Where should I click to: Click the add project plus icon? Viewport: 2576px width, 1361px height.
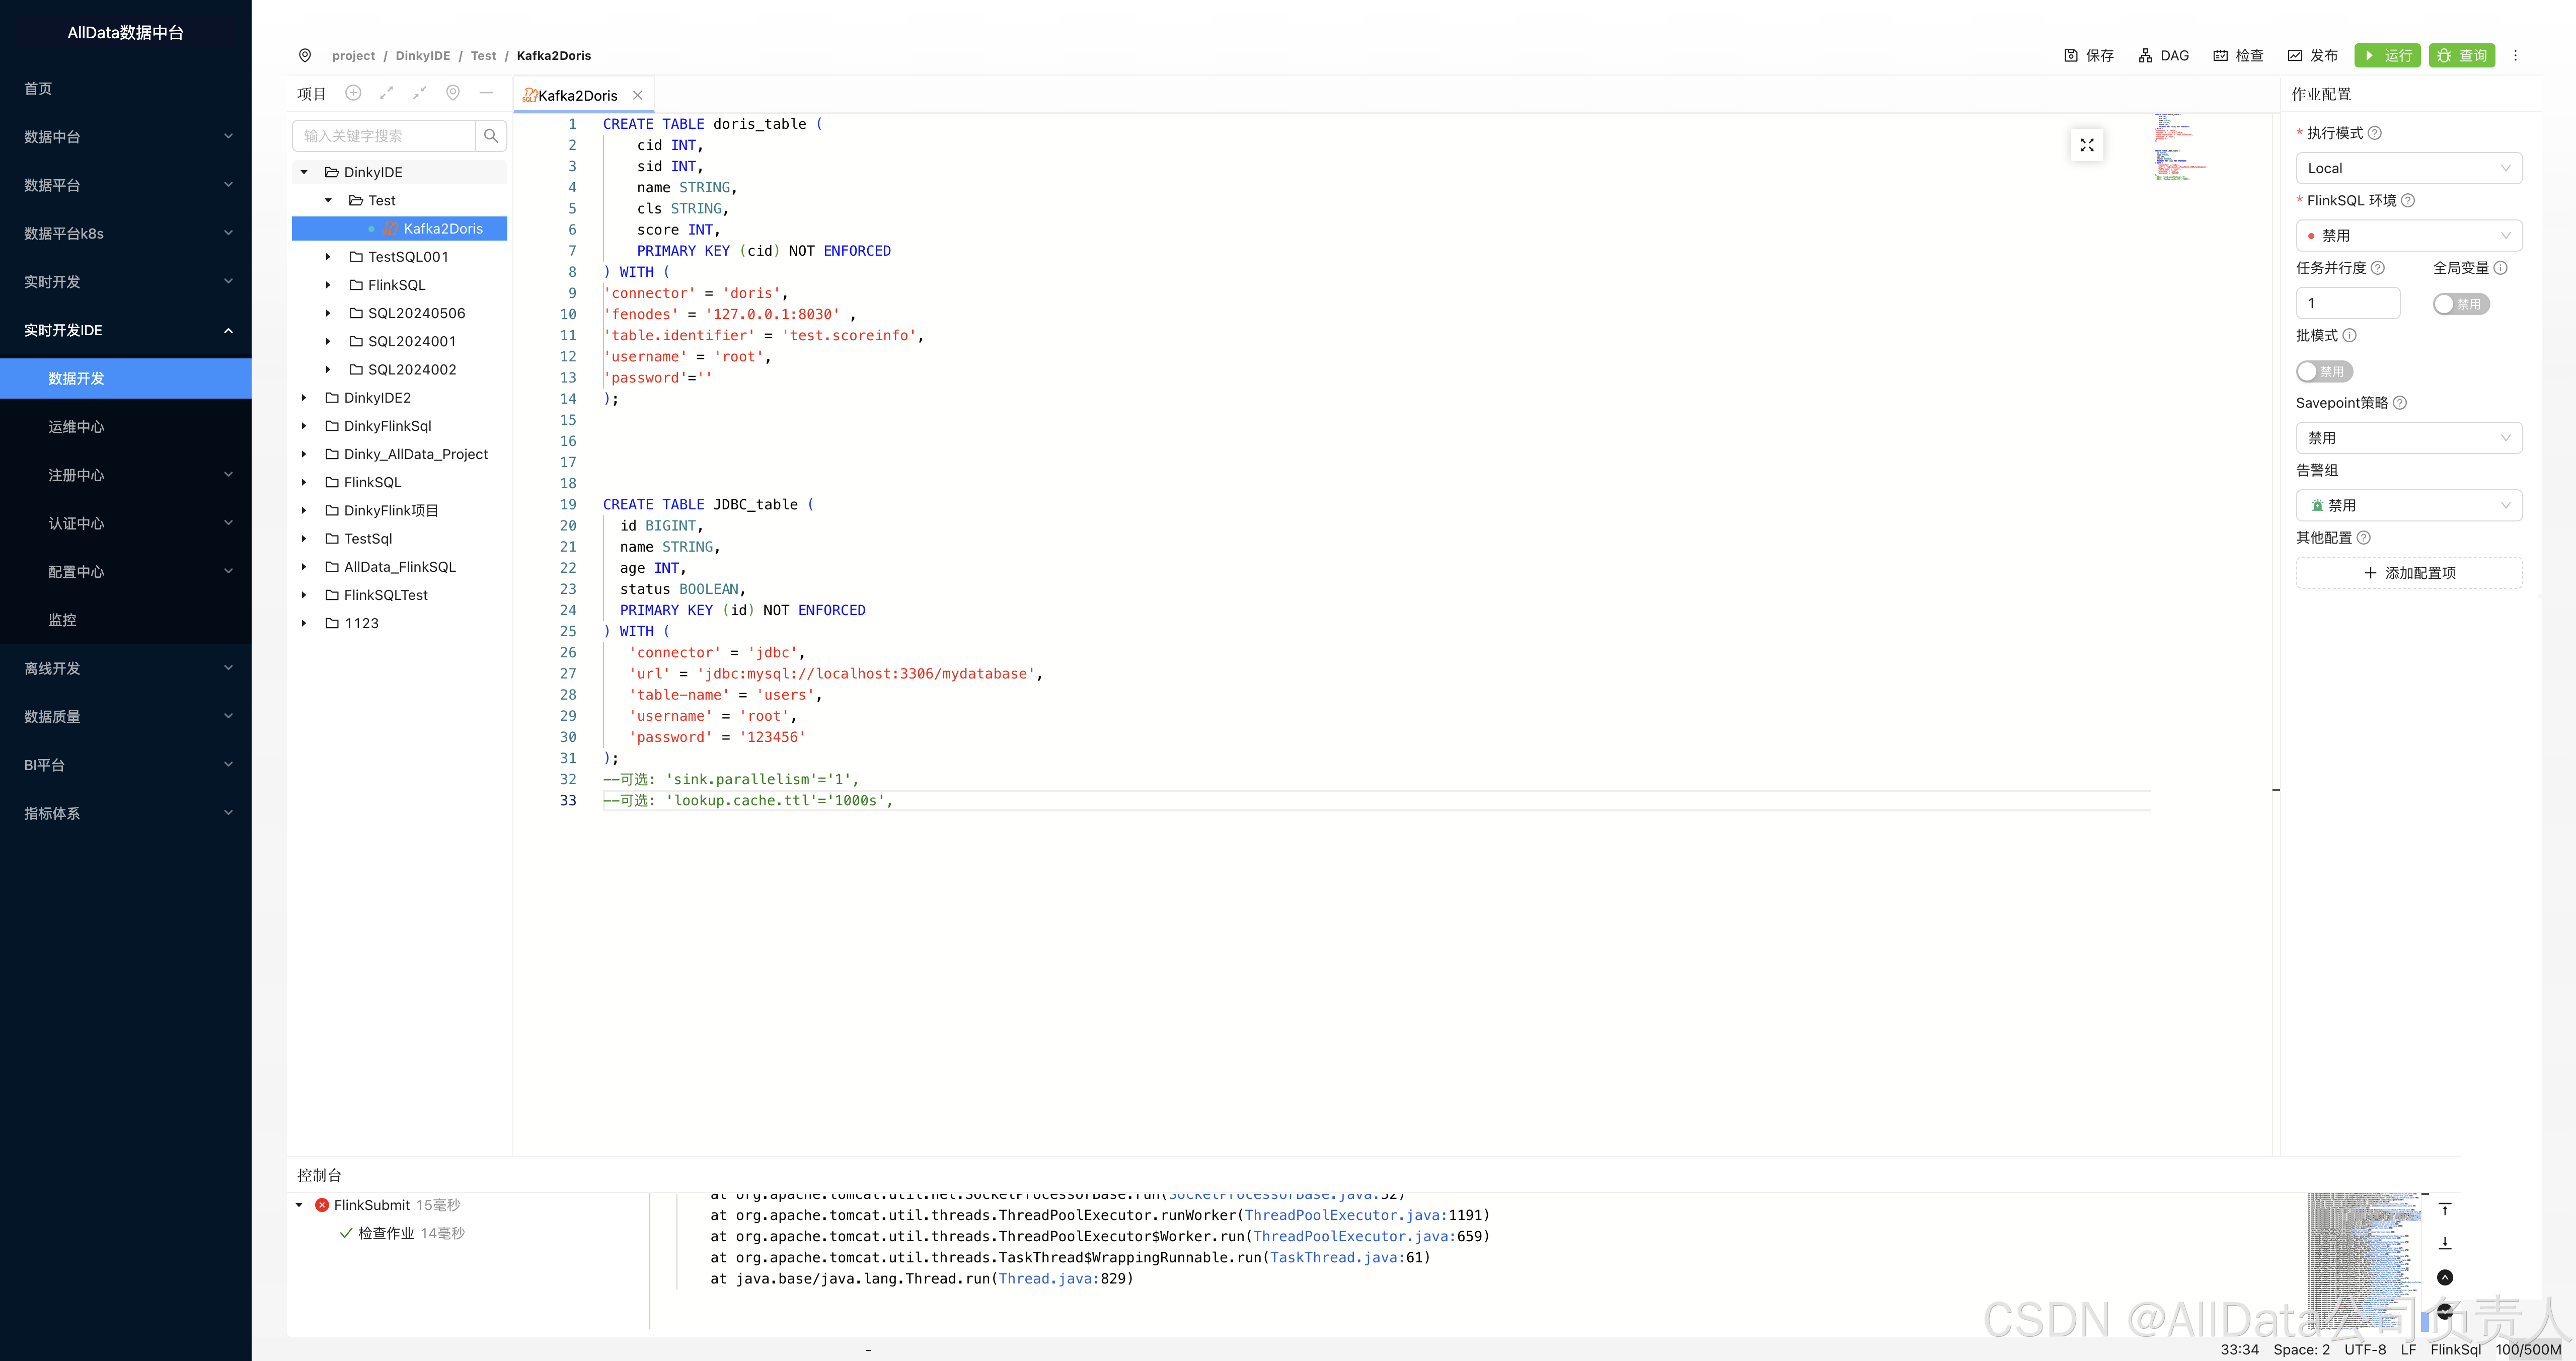click(353, 93)
